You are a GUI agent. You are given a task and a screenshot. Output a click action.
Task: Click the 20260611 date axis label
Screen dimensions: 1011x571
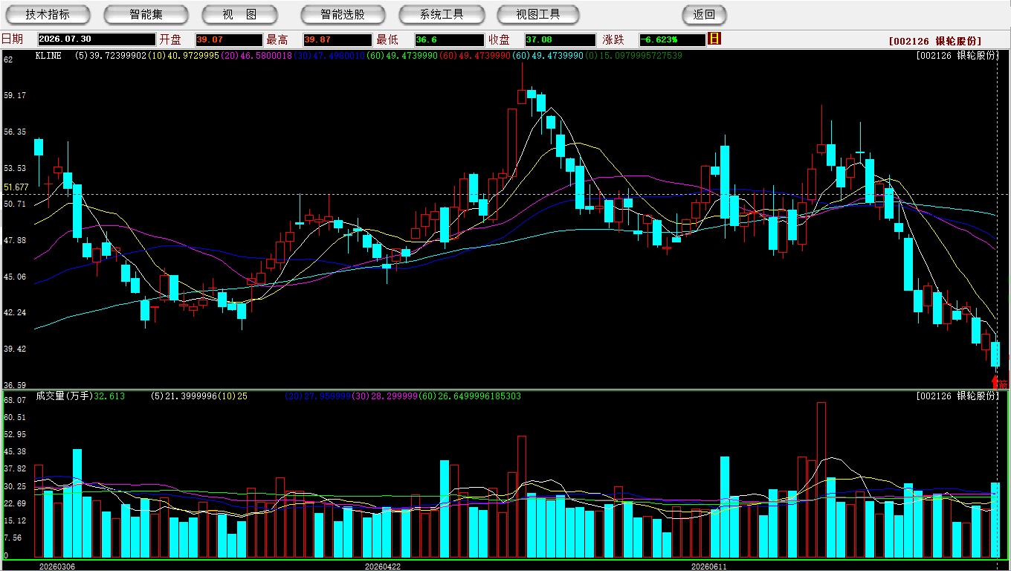point(708,566)
